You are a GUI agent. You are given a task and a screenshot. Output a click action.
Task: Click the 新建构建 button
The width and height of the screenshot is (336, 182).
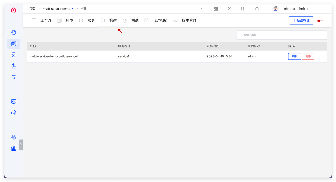click(301, 20)
